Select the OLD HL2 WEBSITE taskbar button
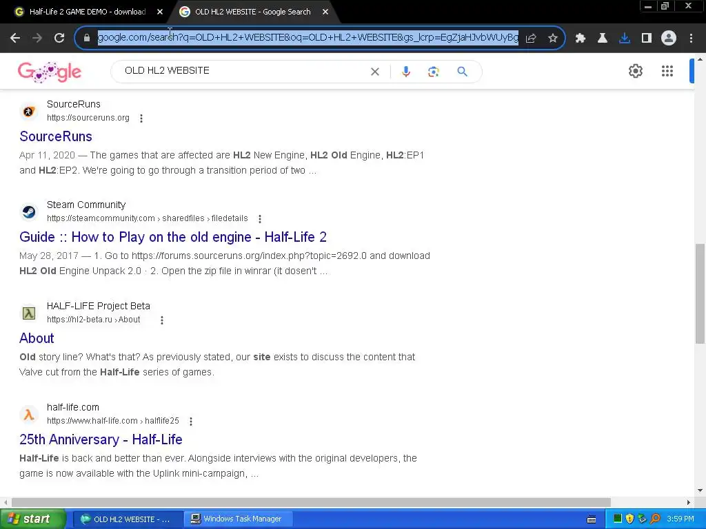706x529 pixels. [x=128, y=519]
